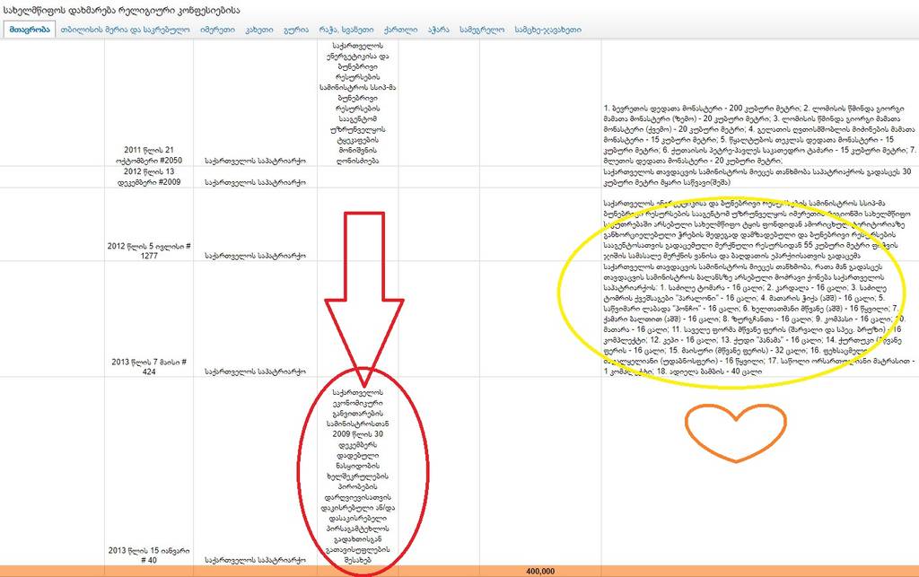Switch to the გურია tab
Screen dimensions: 919x577
[296, 30]
